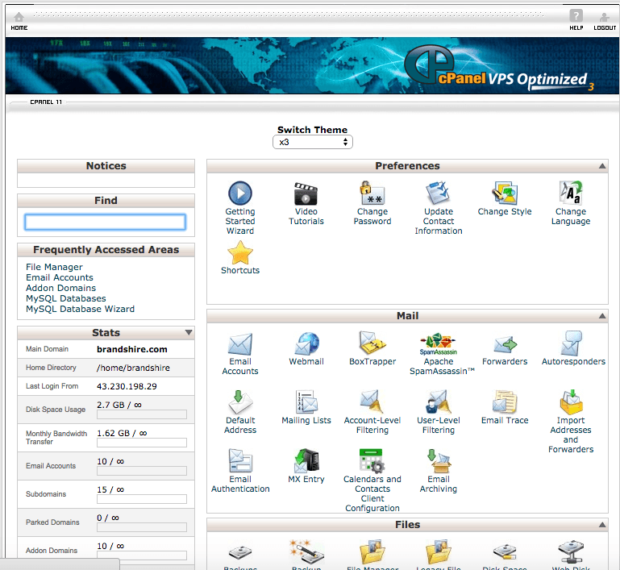Open File Manager frequently accessed link

(54, 267)
